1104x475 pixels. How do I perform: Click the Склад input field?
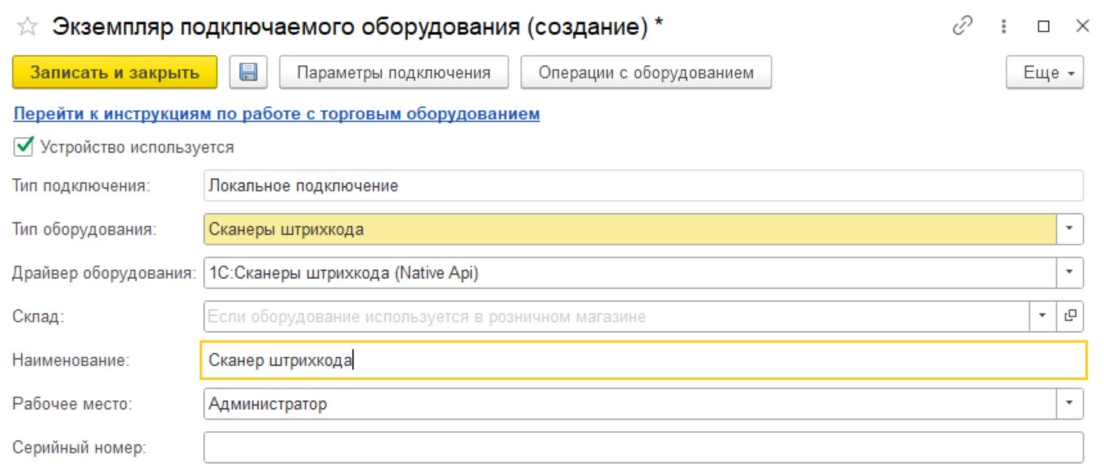point(616,316)
